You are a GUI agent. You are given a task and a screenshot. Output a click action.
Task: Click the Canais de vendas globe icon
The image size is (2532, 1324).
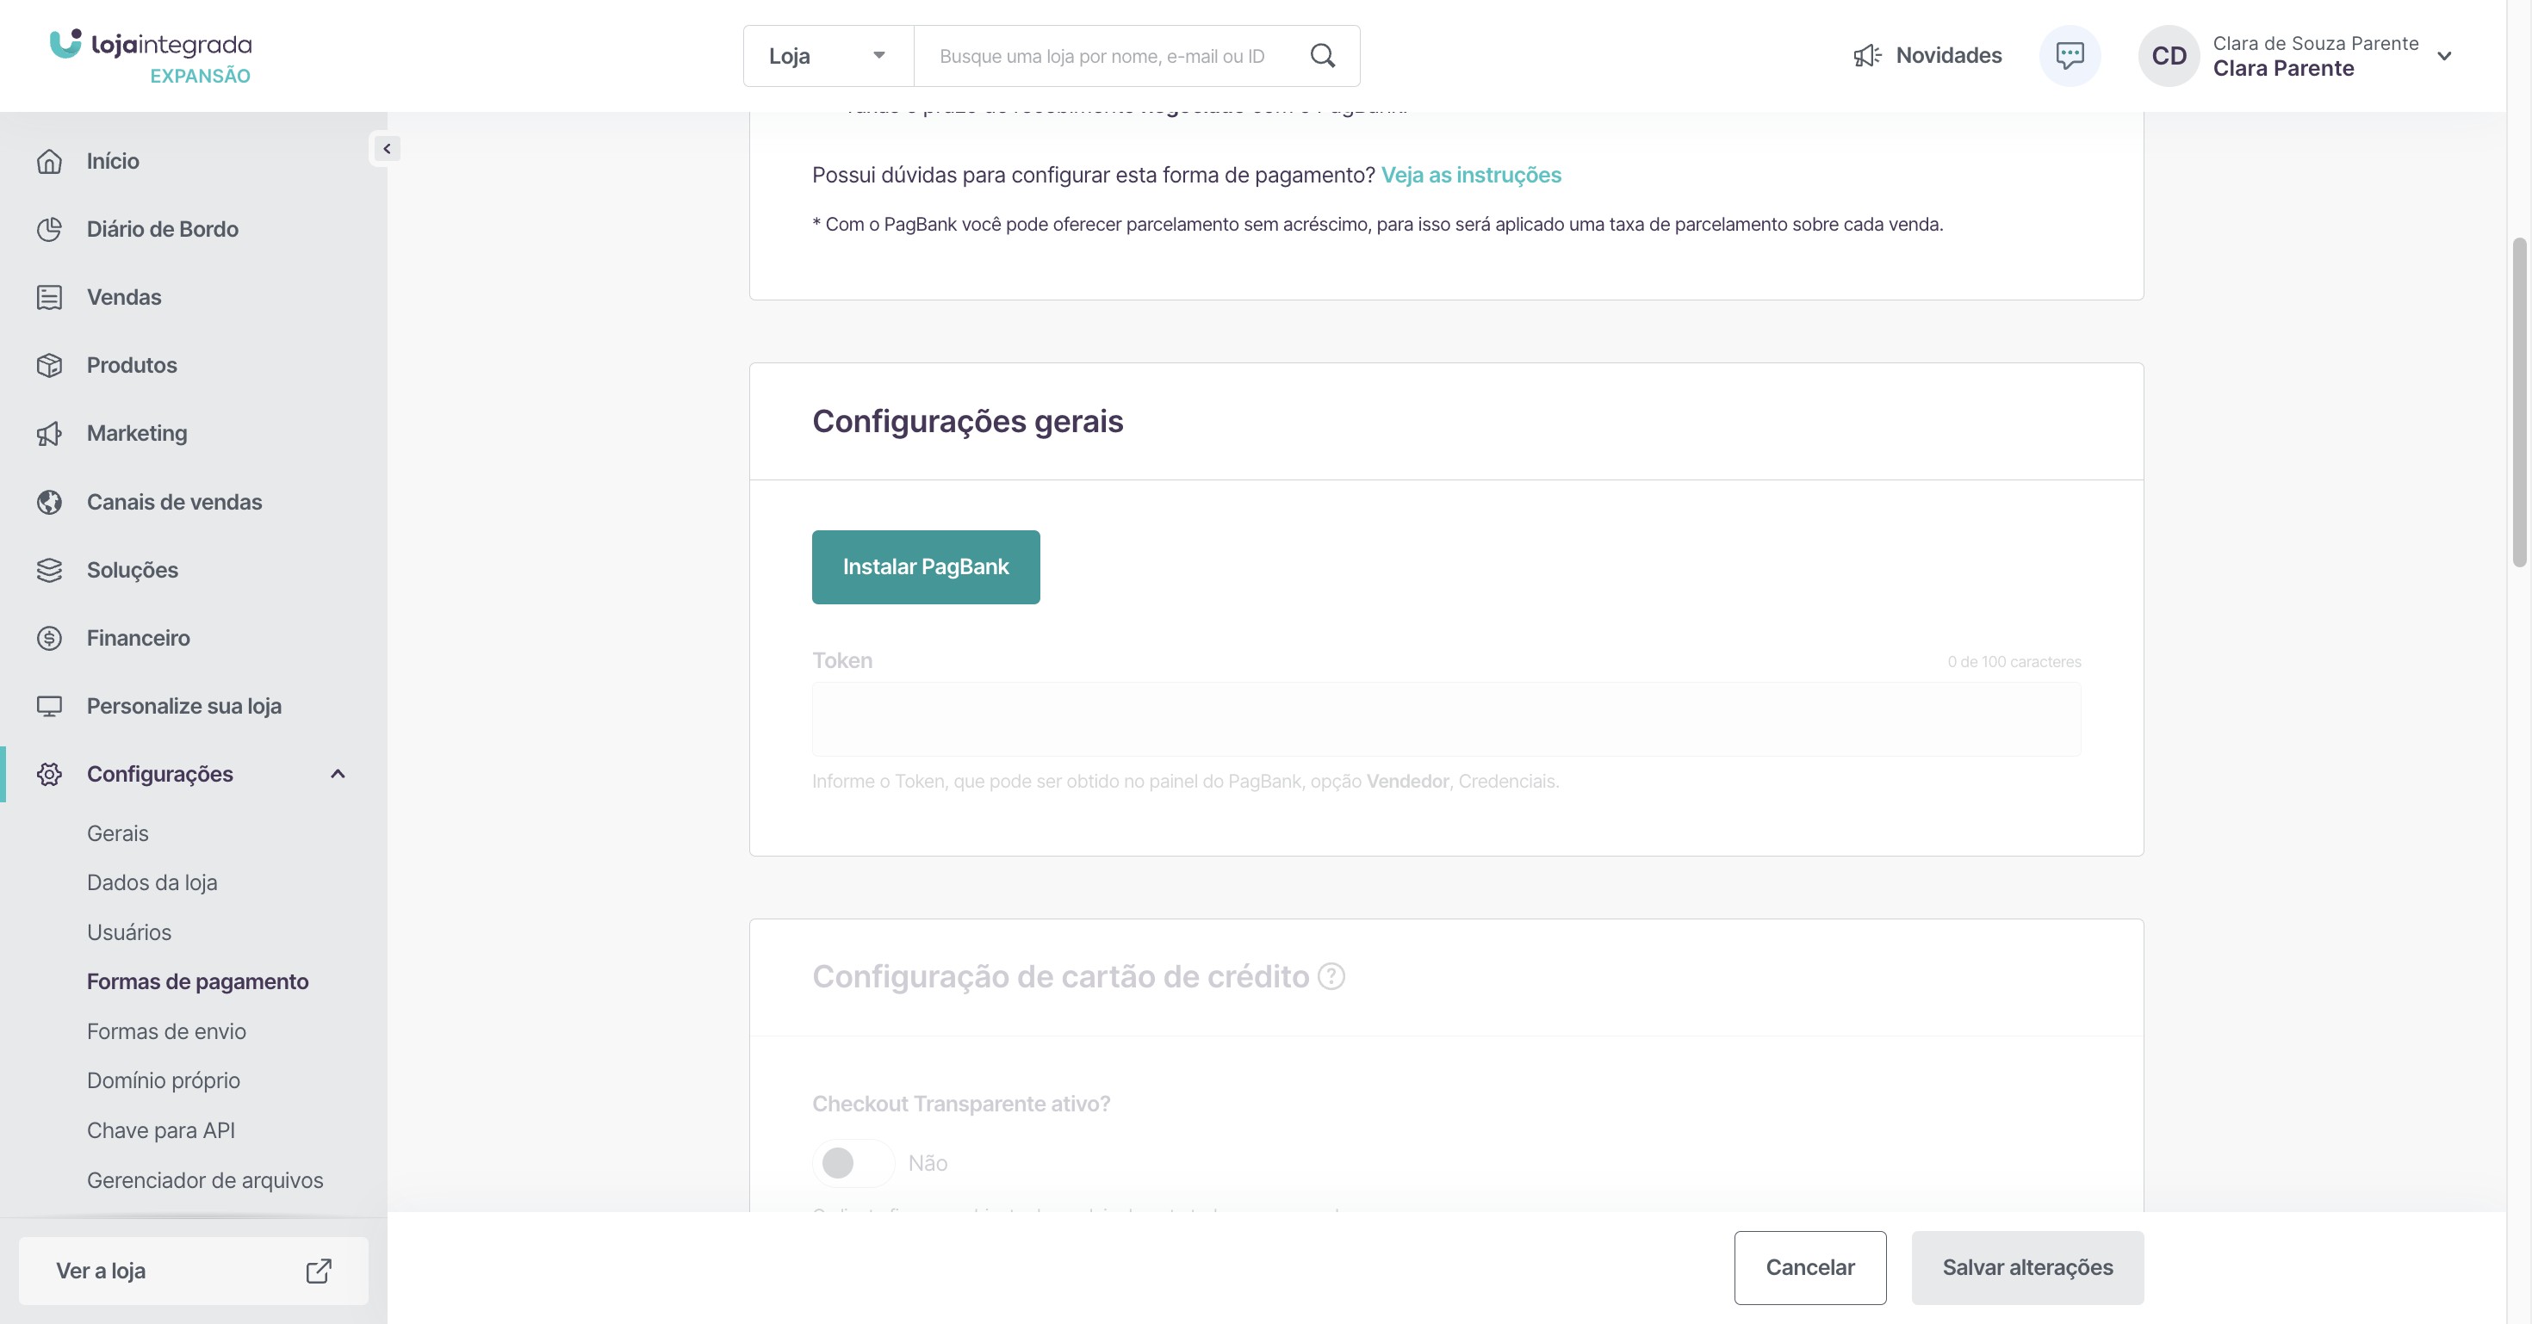[x=49, y=502]
